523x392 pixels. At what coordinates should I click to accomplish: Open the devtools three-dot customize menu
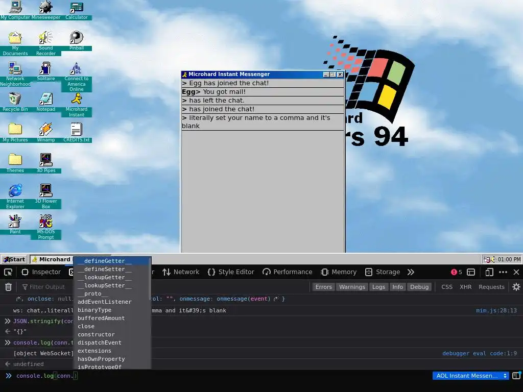(x=503, y=272)
